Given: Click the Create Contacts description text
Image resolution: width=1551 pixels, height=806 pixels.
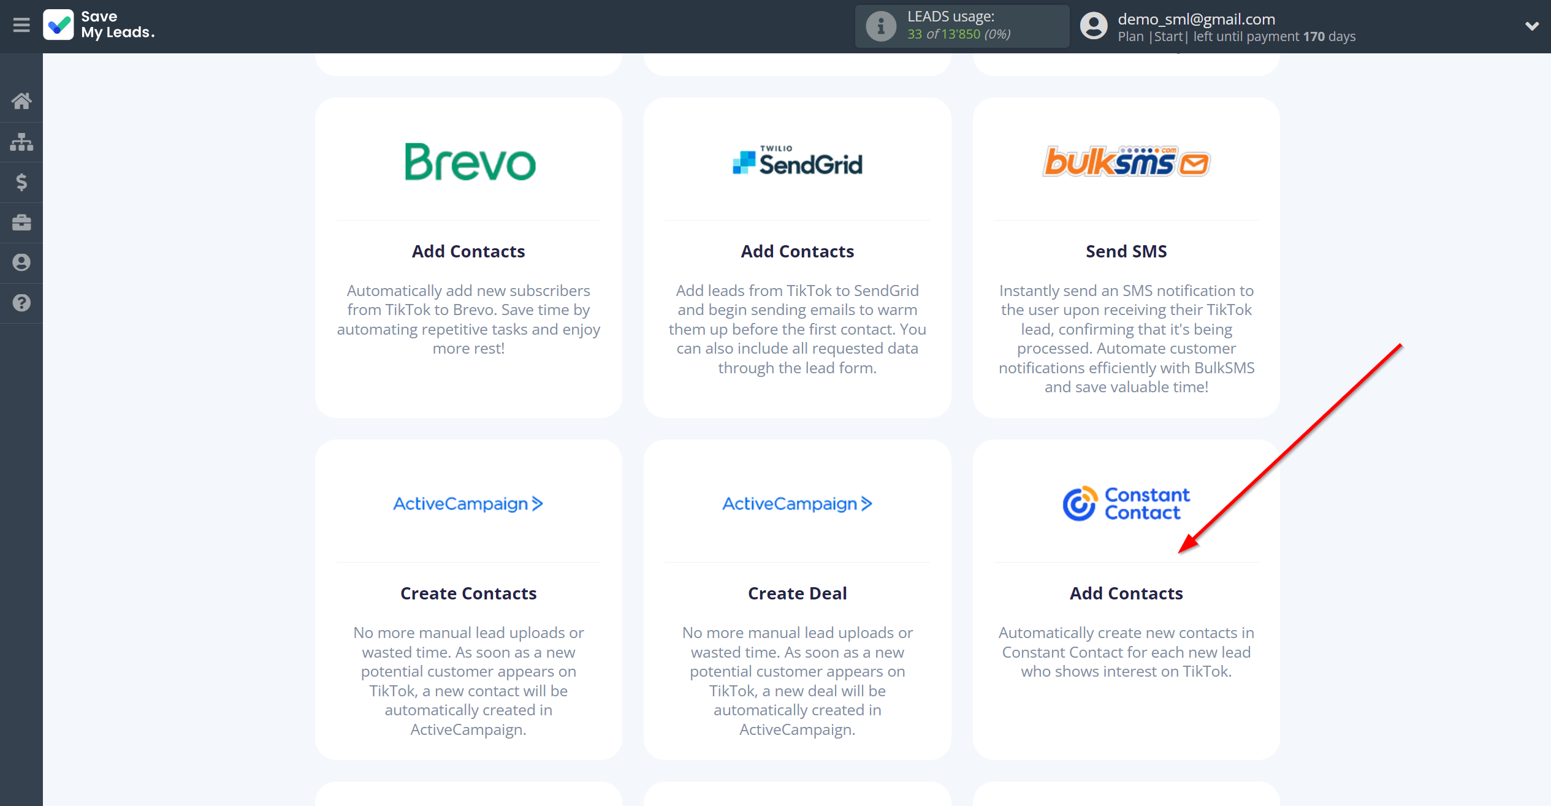Looking at the screenshot, I should pyautogui.click(x=468, y=681).
